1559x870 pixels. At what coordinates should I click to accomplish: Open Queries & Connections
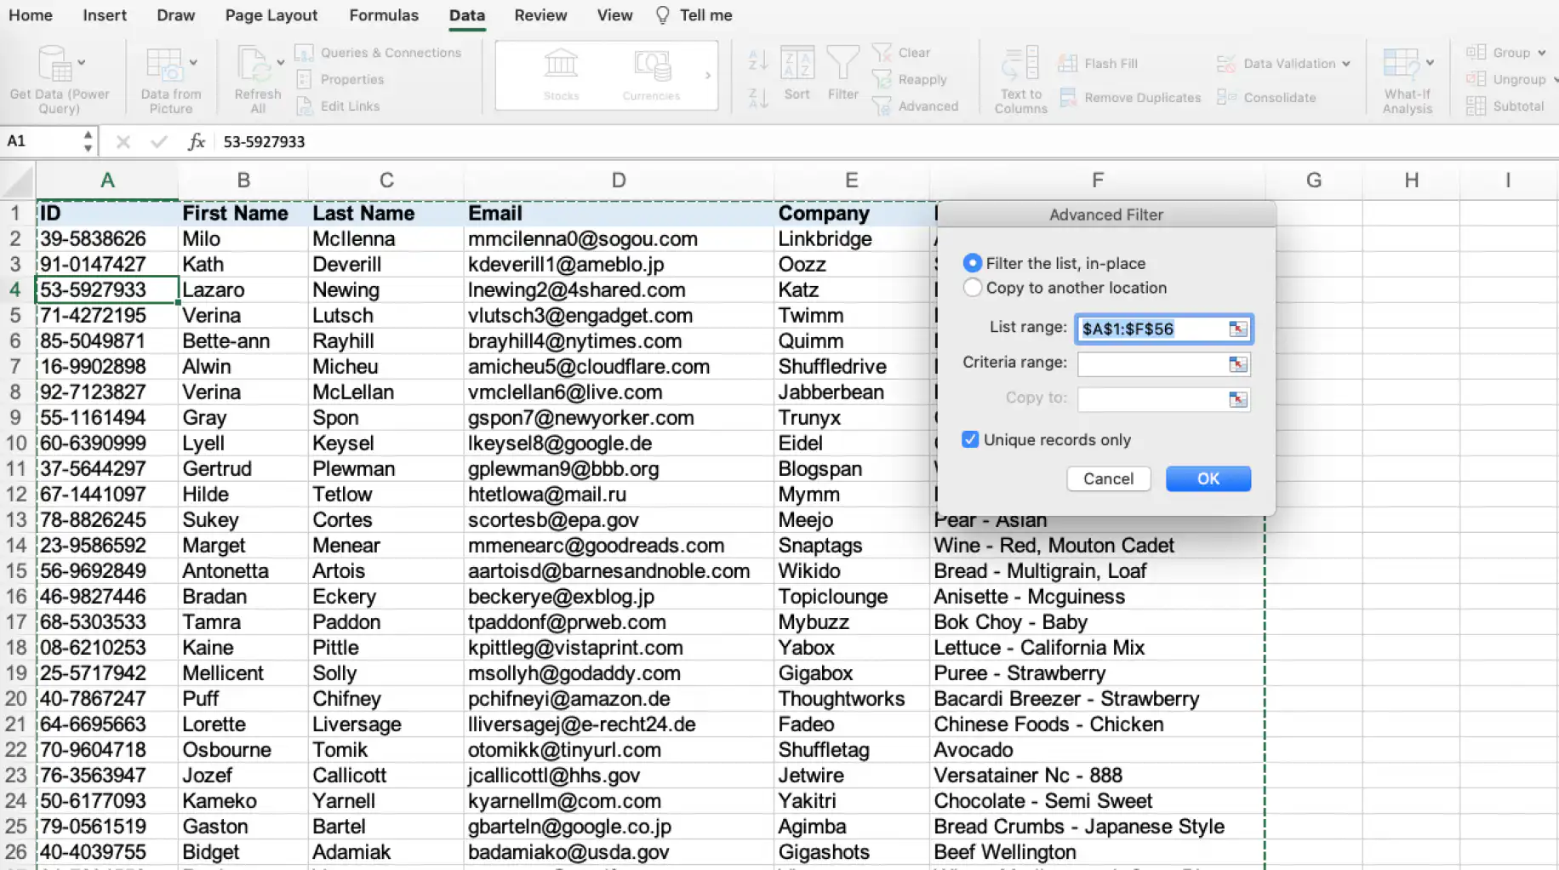click(378, 53)
